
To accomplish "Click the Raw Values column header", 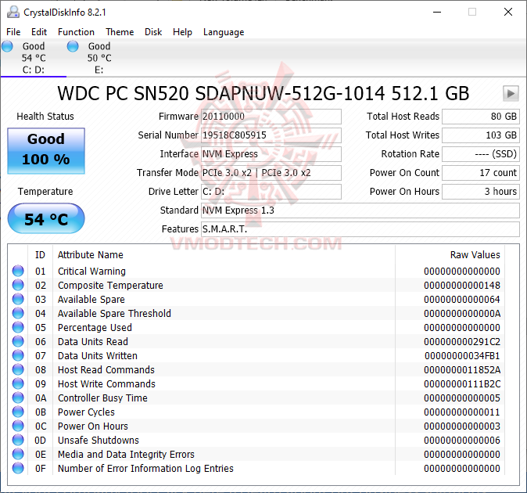I will coord(475,255).
